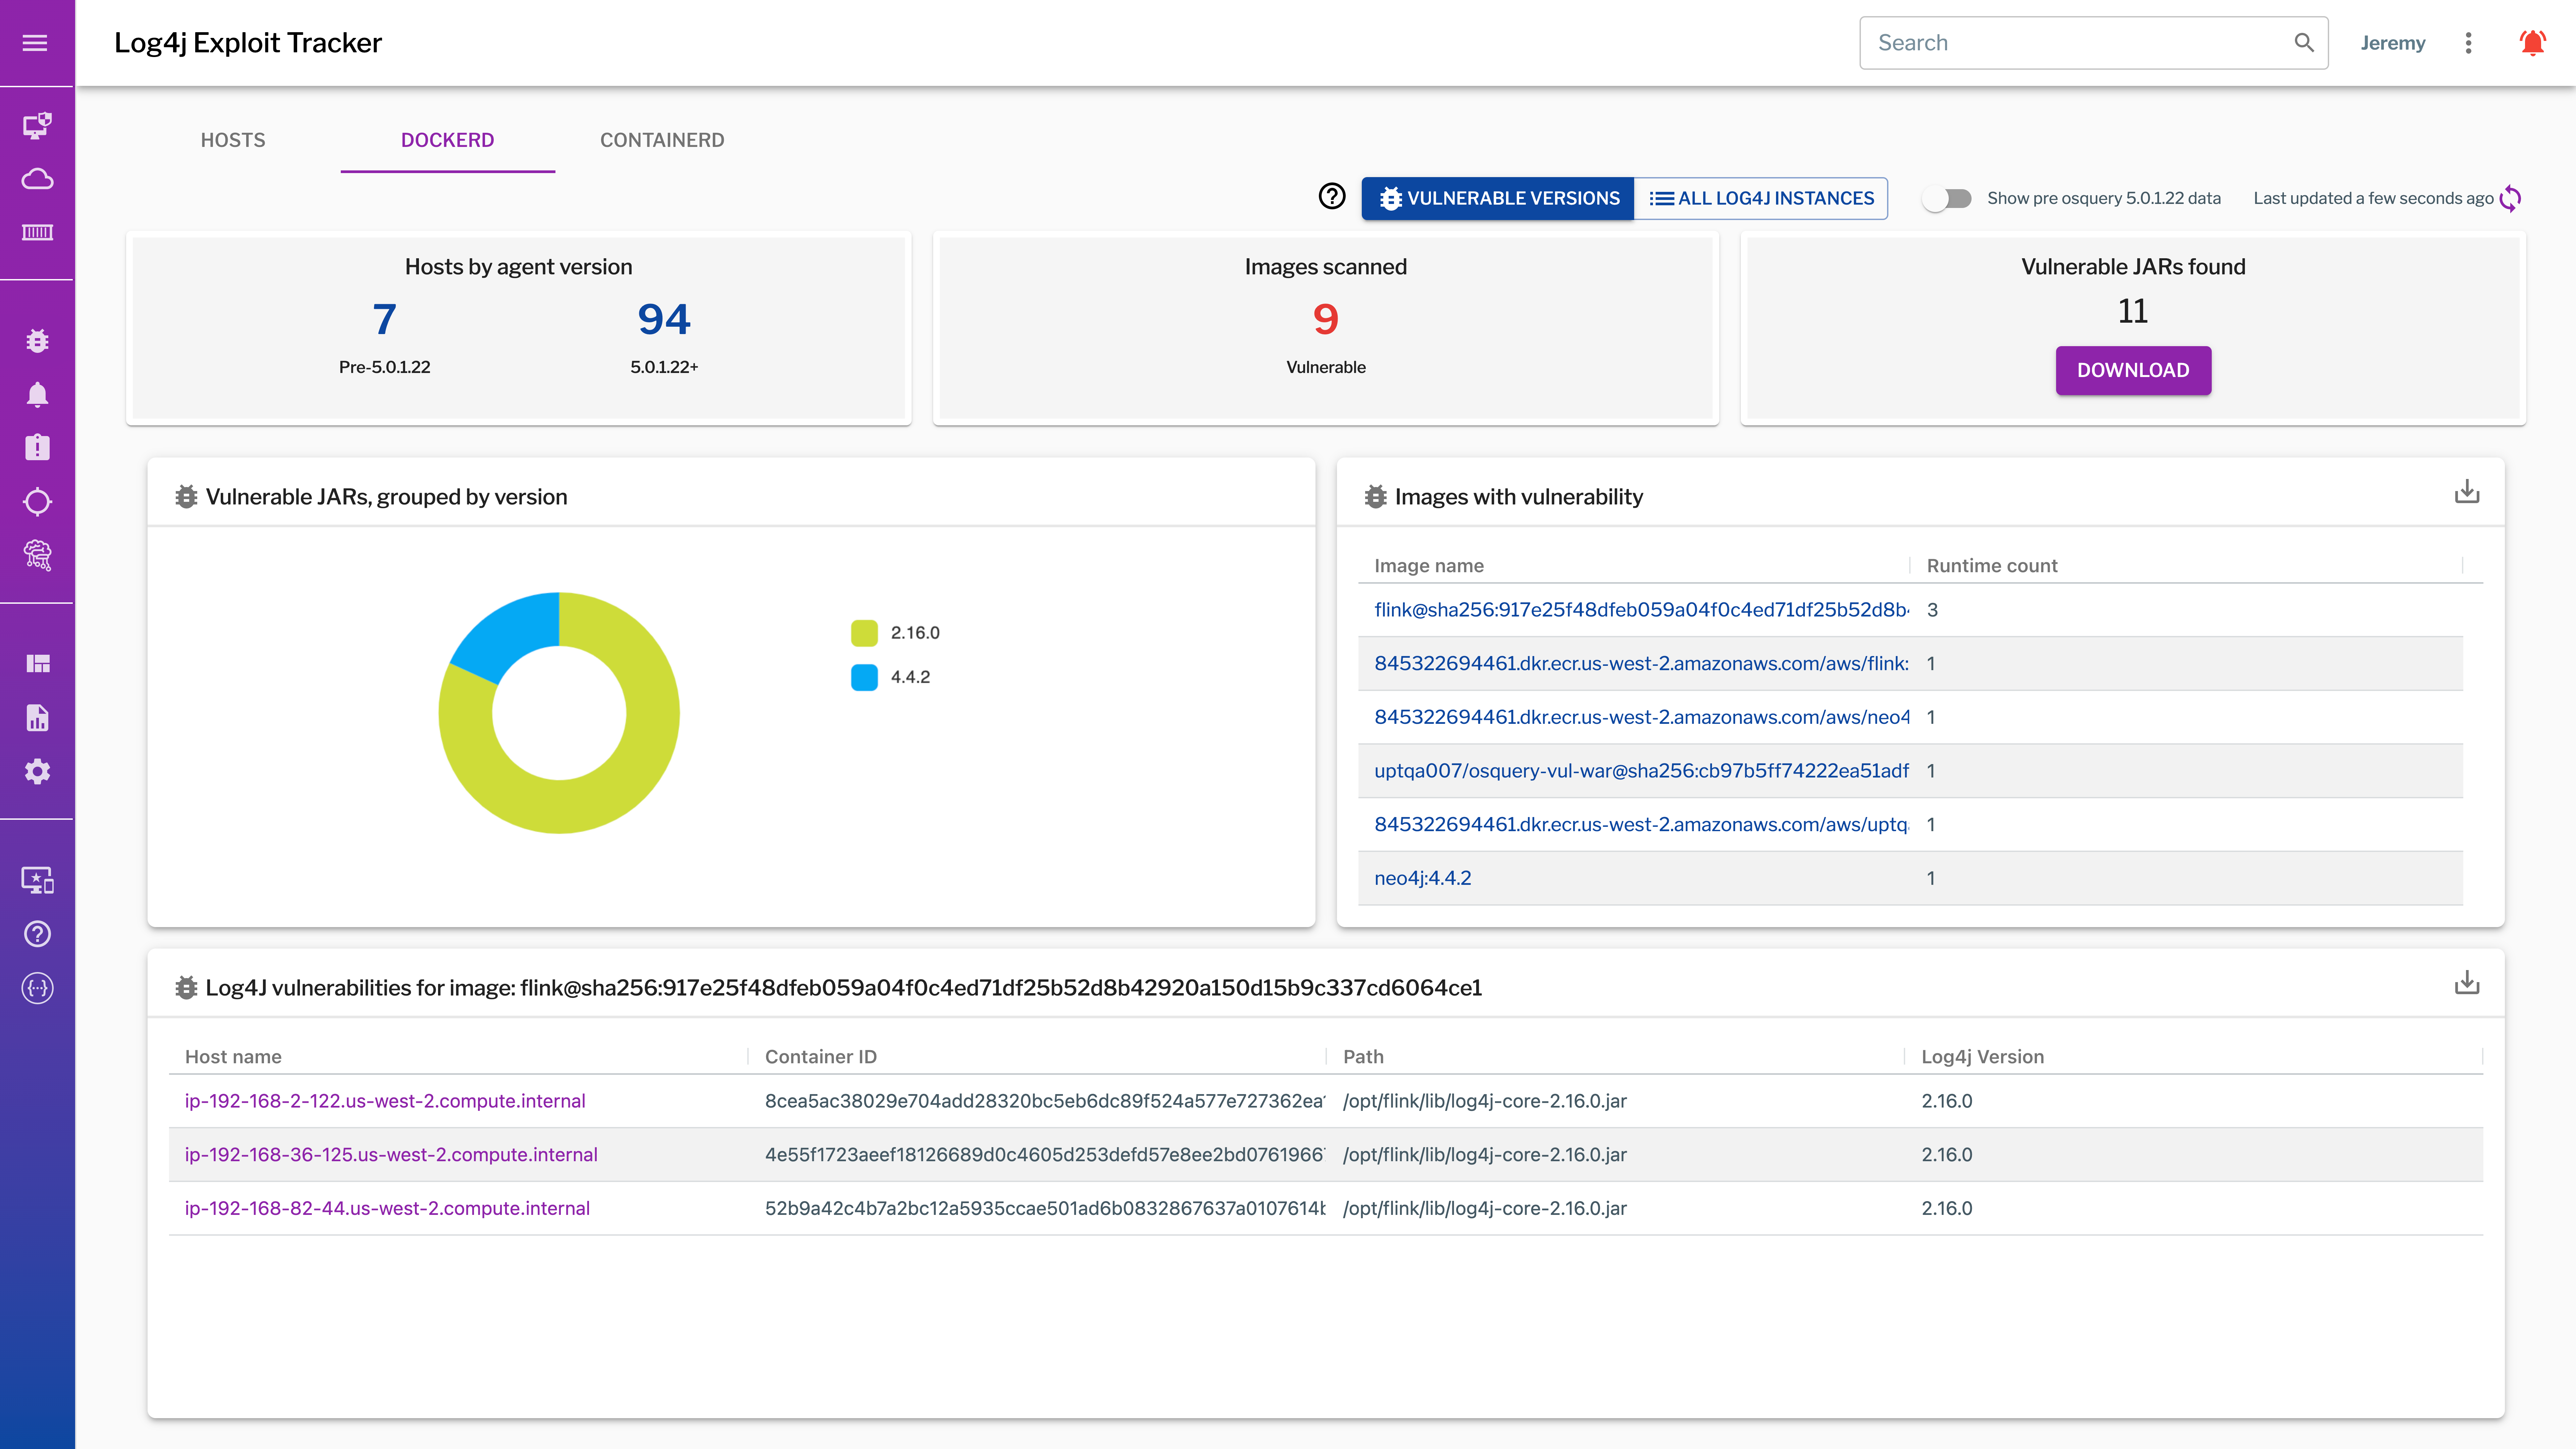Open the clipboard alert sidebar icon

(37, 447)
